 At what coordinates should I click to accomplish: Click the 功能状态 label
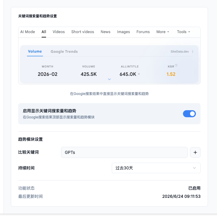point(26,188)
